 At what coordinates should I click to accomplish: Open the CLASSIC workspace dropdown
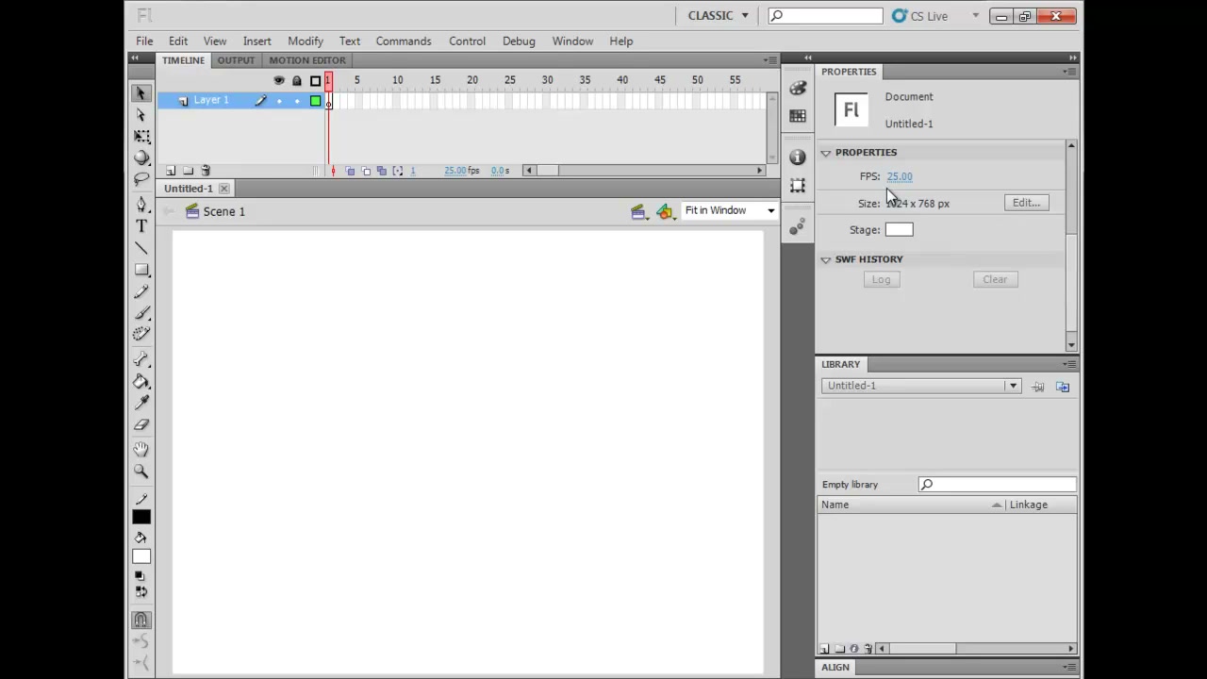[718, 16]
